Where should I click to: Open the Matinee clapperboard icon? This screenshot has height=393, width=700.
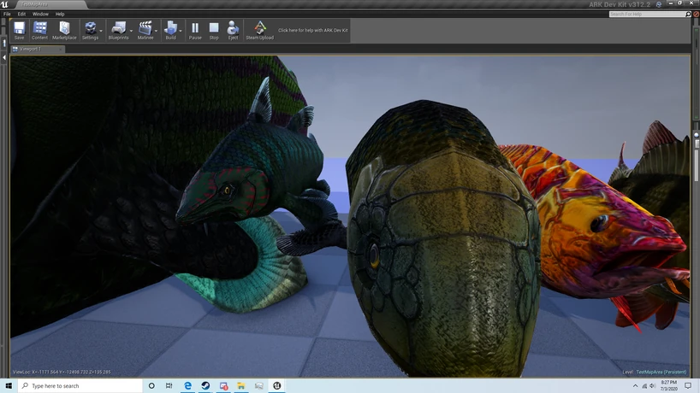(x=145, y=30)
